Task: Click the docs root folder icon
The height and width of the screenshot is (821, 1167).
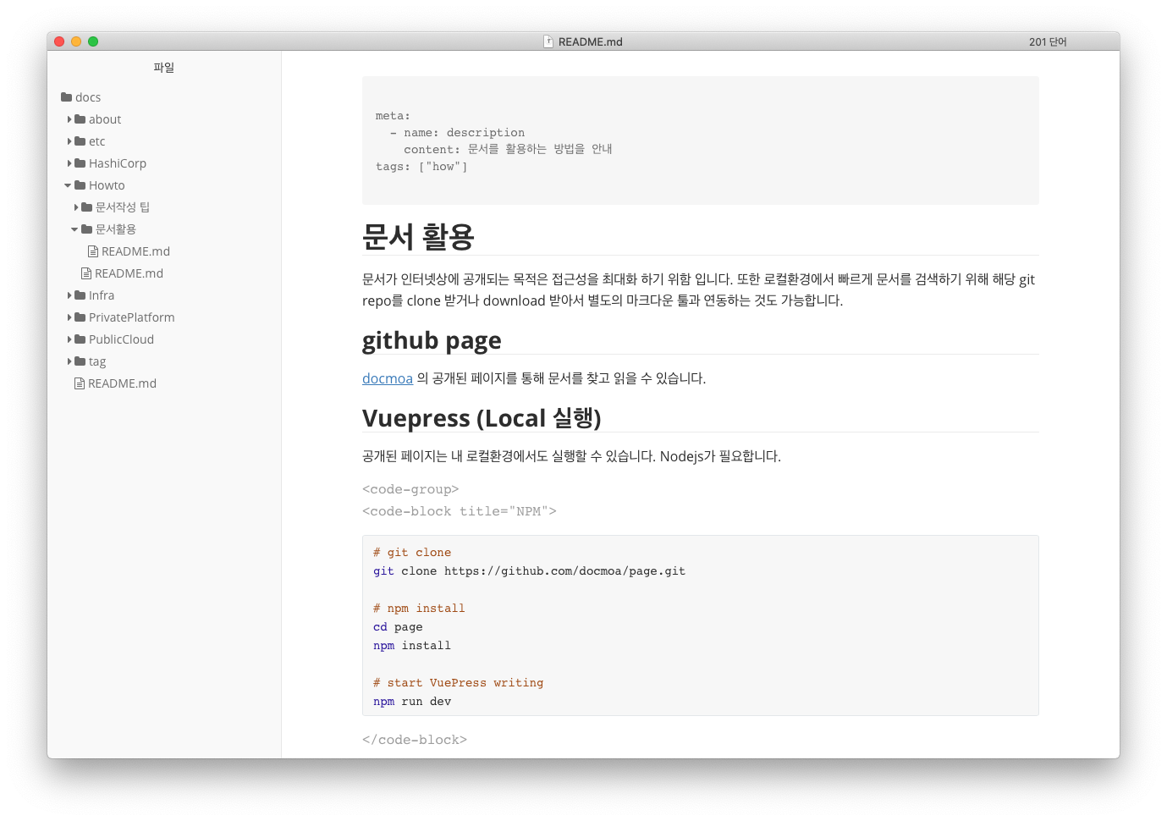Action: pyautogui.click(x=66, y=97)
